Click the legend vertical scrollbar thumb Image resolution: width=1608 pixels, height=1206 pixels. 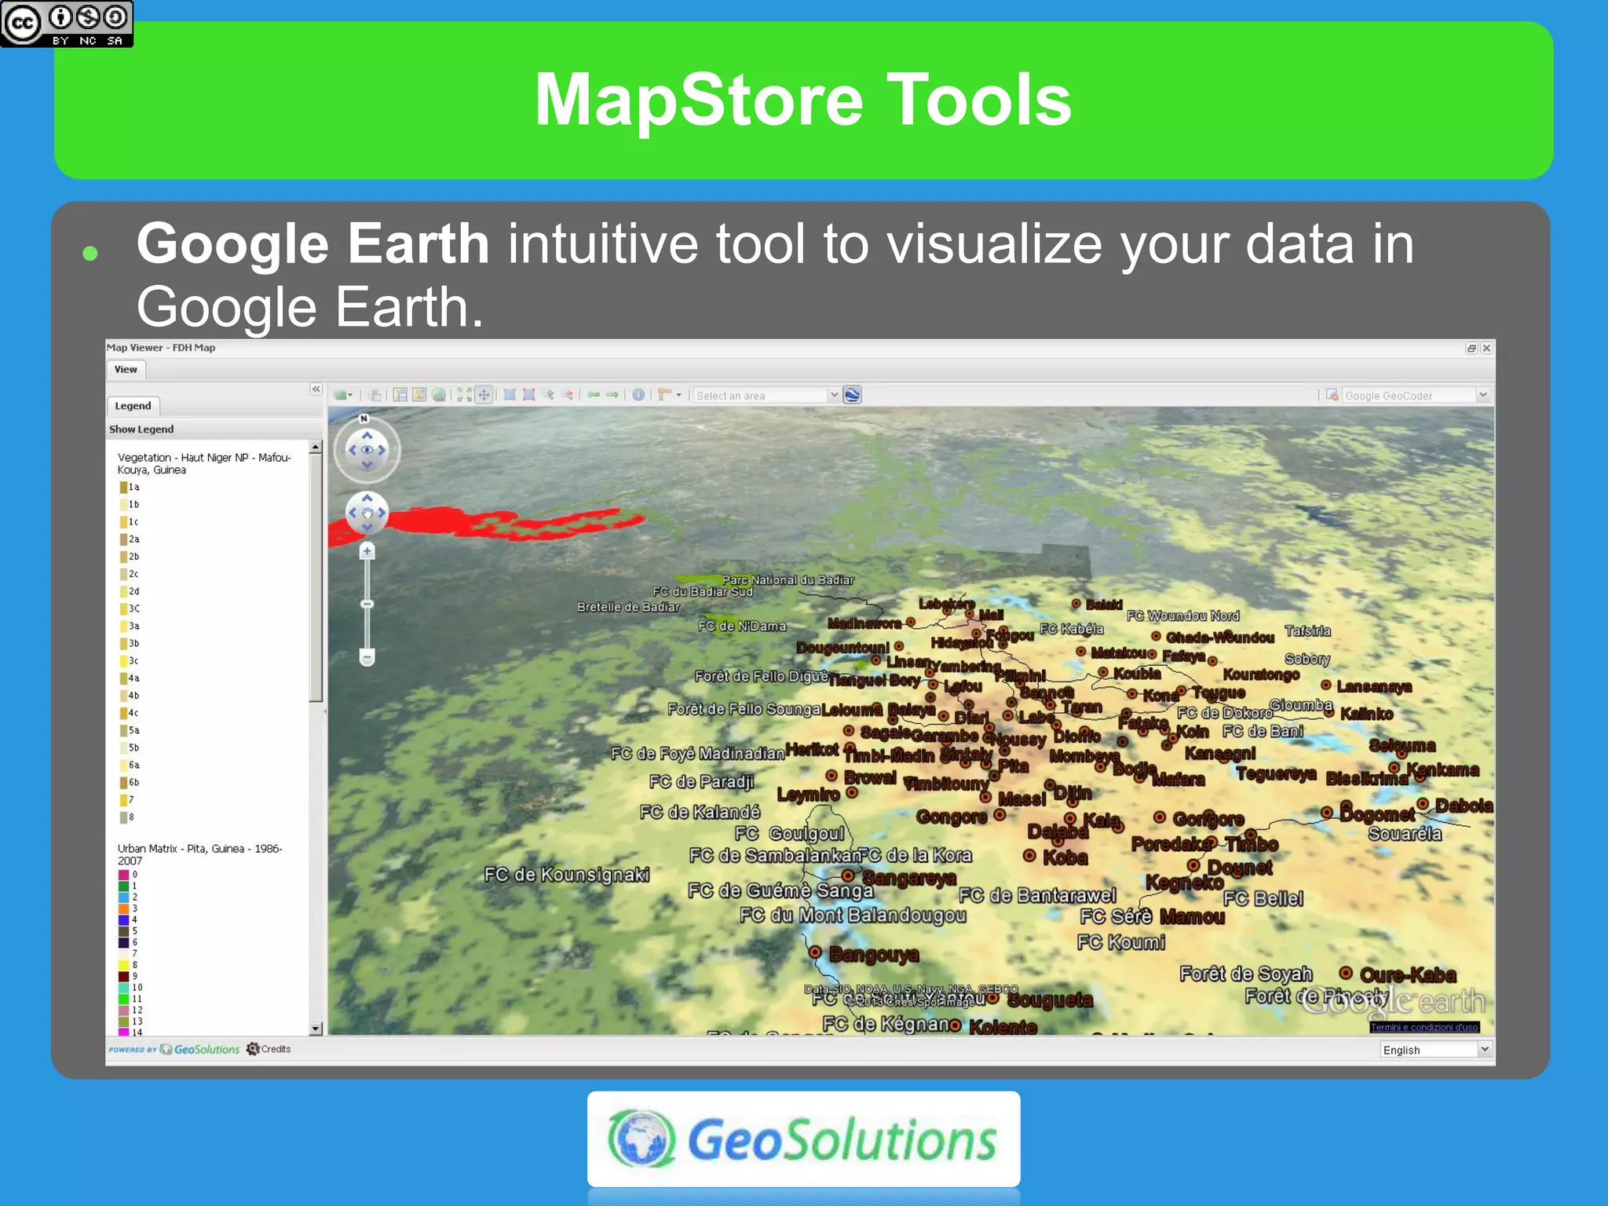pos(316,577)
